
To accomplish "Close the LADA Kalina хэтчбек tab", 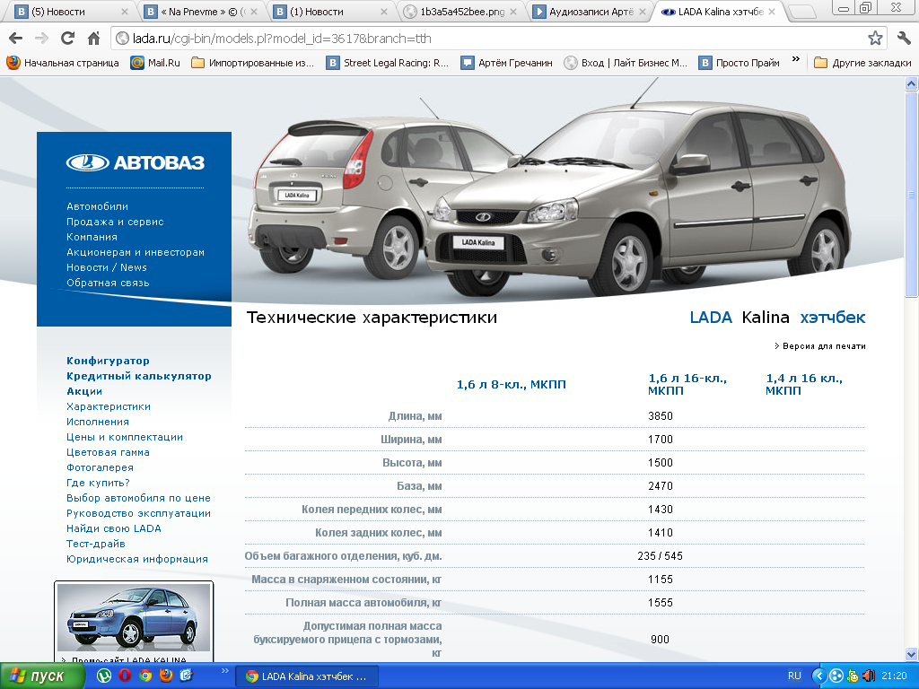I will (x=772, y=12).
